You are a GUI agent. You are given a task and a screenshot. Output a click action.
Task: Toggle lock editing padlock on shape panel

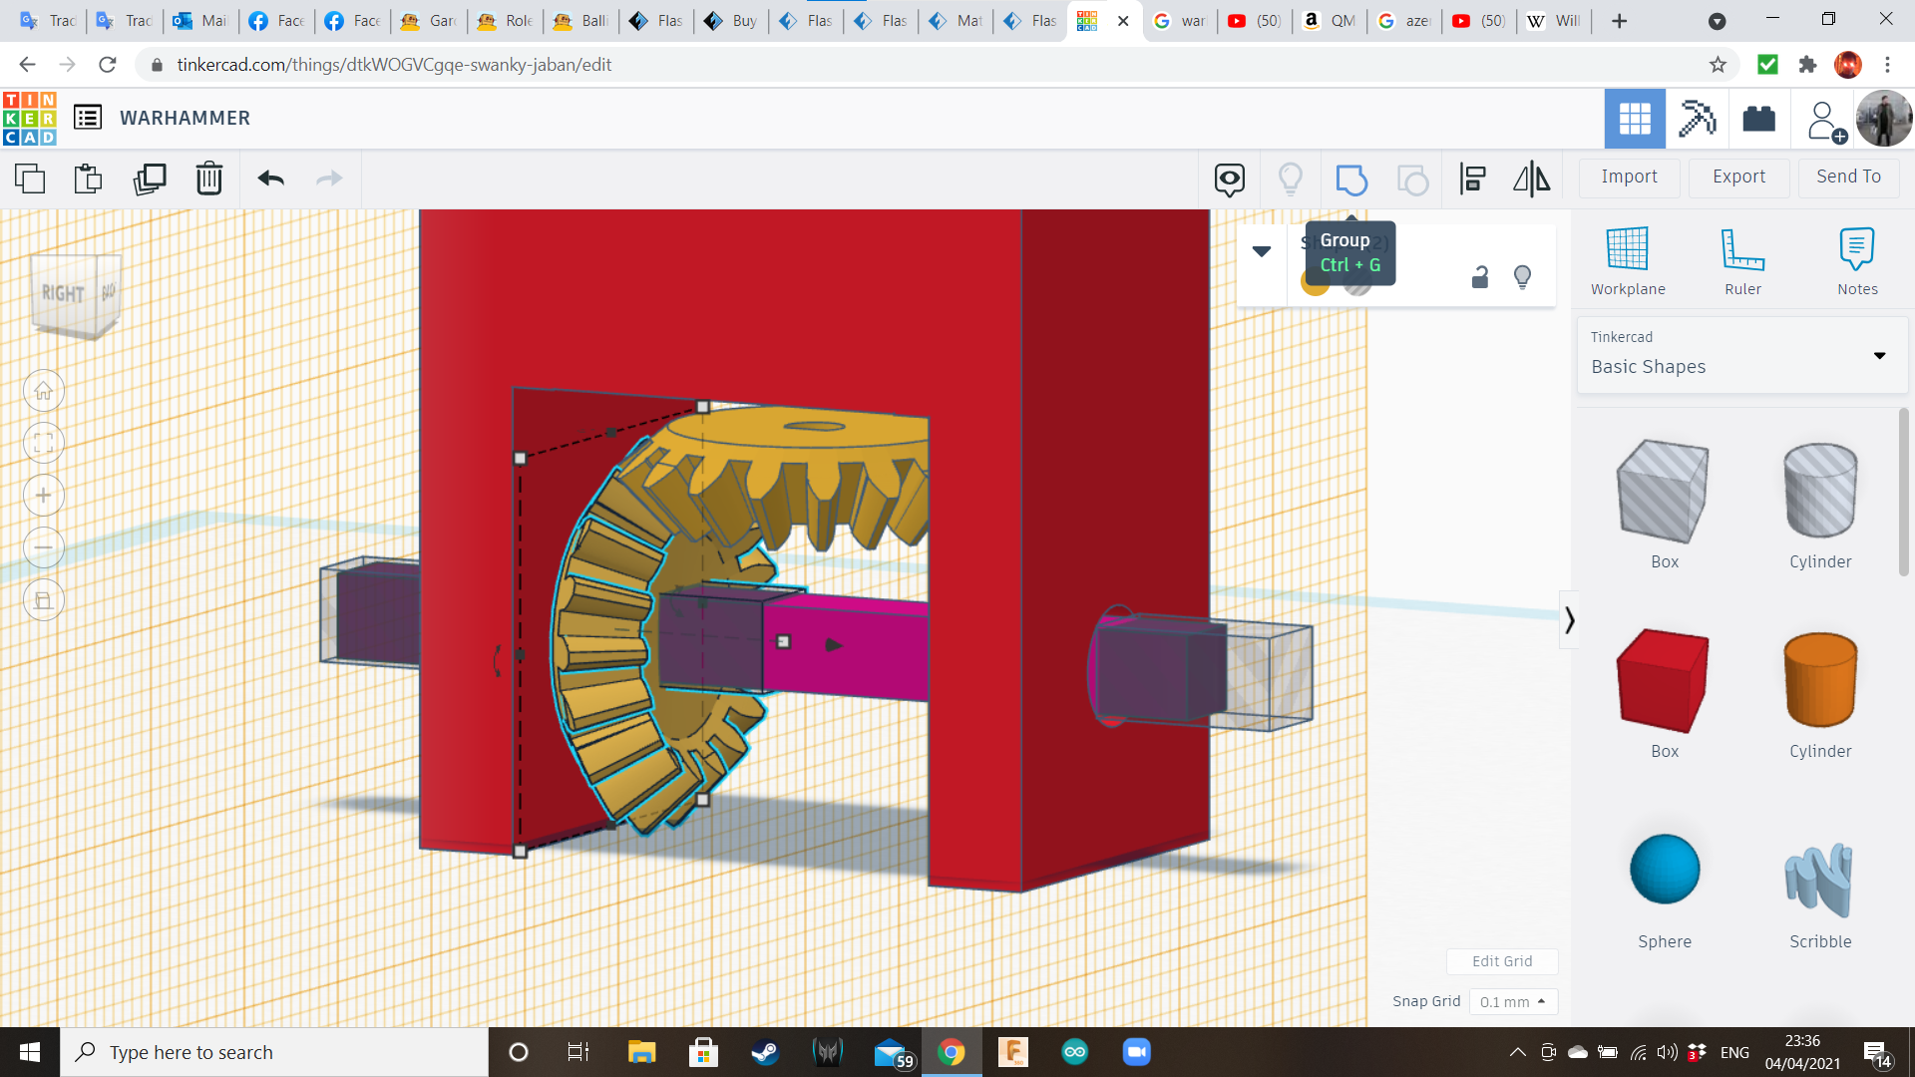point(1480,277)
